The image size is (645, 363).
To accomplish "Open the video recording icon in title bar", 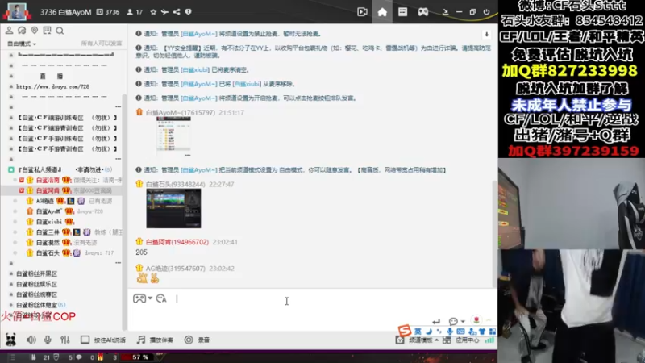I will click(362, 12).
